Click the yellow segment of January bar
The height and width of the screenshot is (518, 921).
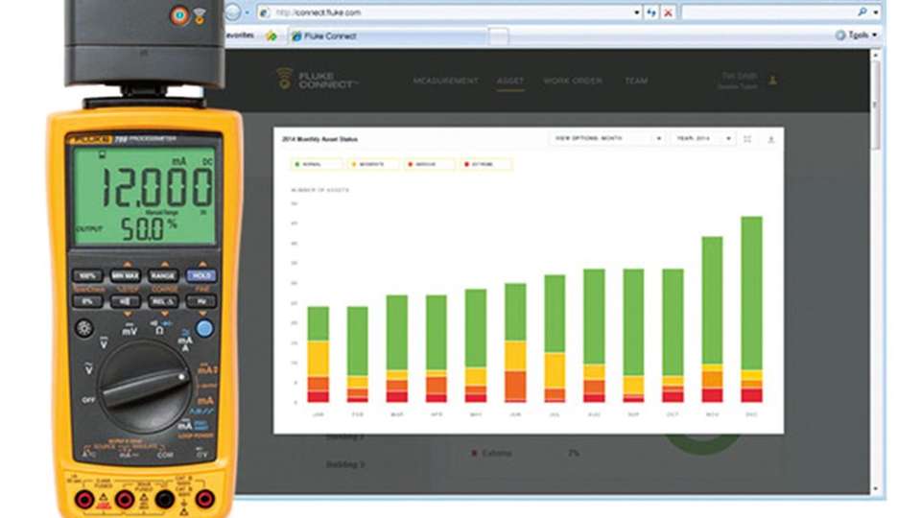tap(319, 359)
